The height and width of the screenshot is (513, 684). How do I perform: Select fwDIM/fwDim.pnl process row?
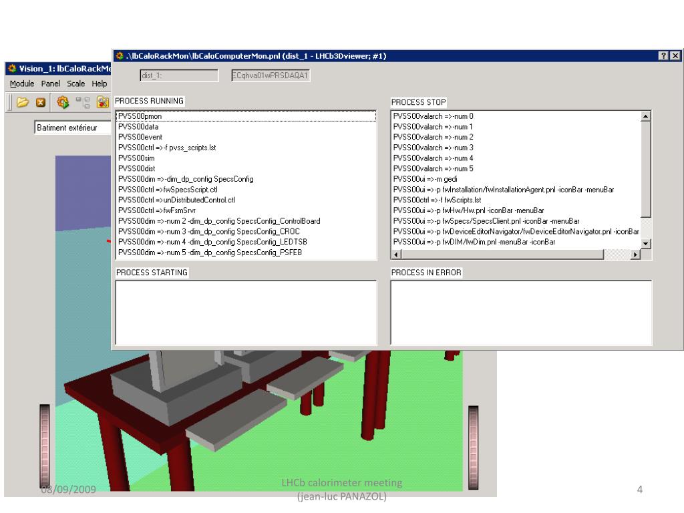[516, 242]
